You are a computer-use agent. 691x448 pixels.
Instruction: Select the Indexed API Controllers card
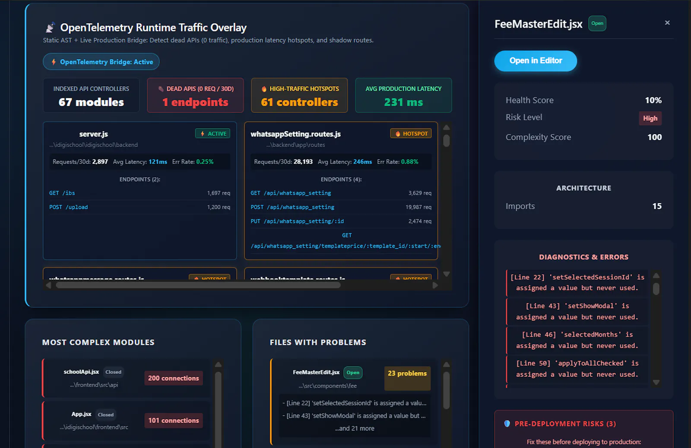[91, 95]
